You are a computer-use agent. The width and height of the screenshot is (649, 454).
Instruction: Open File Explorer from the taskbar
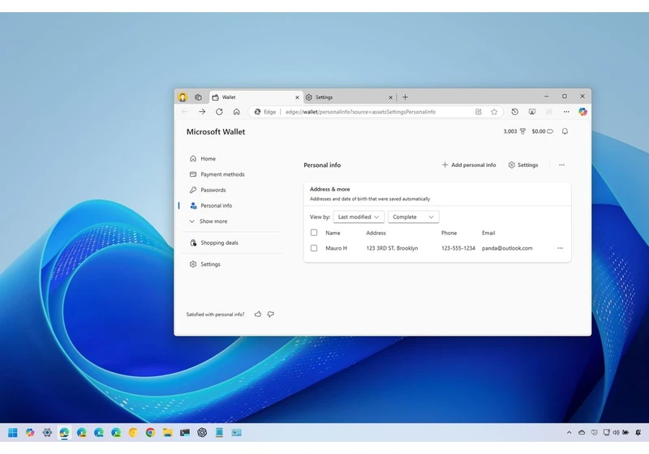tap(167, 432)
